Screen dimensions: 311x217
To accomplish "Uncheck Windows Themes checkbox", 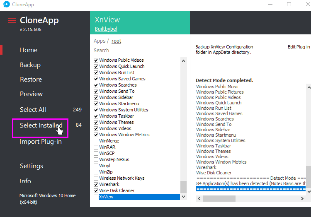I will pyautogui.click(x=96, y=122).
